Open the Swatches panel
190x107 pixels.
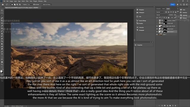(183, 12)
